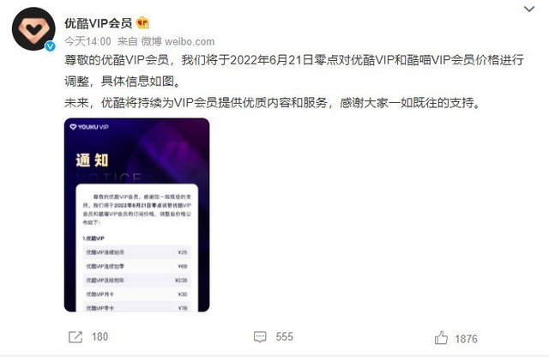The height and width of the screenshot is (357, 549).
Task: Expand the post options chevron menu
Action: pos(529,9)
